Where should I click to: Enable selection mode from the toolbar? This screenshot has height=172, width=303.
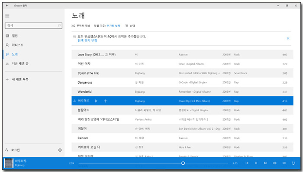[x=130, y=25]
